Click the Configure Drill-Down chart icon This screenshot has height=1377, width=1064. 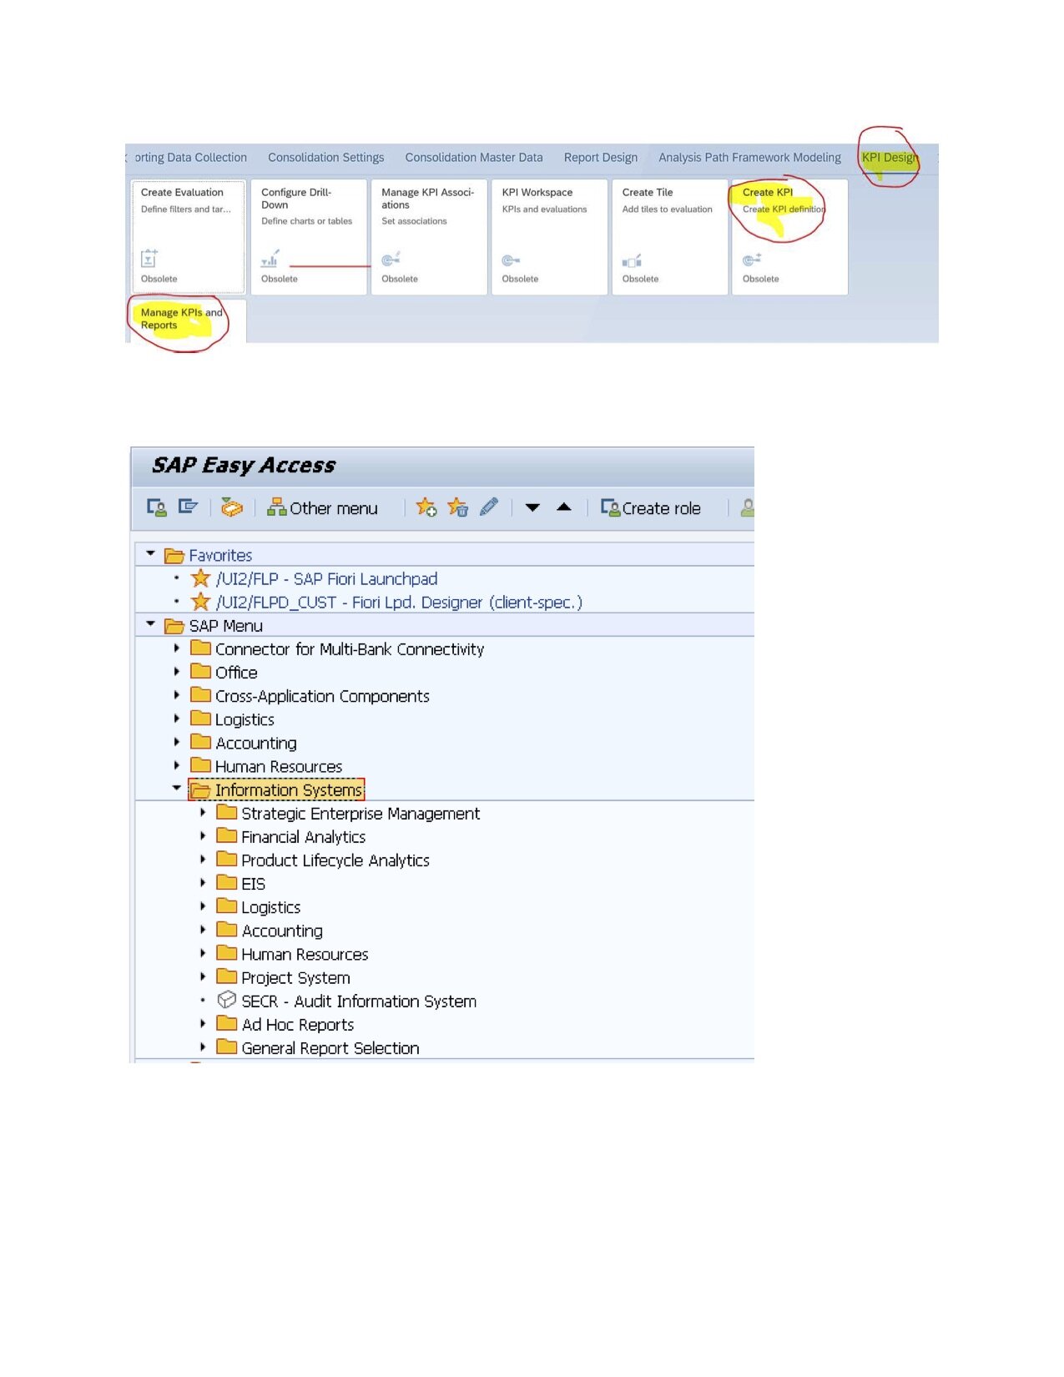[x=270, y=258]
